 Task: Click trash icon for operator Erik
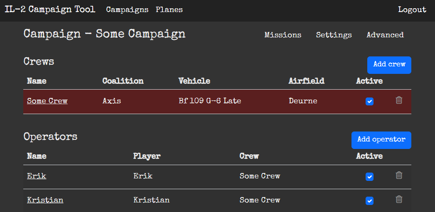399,175
